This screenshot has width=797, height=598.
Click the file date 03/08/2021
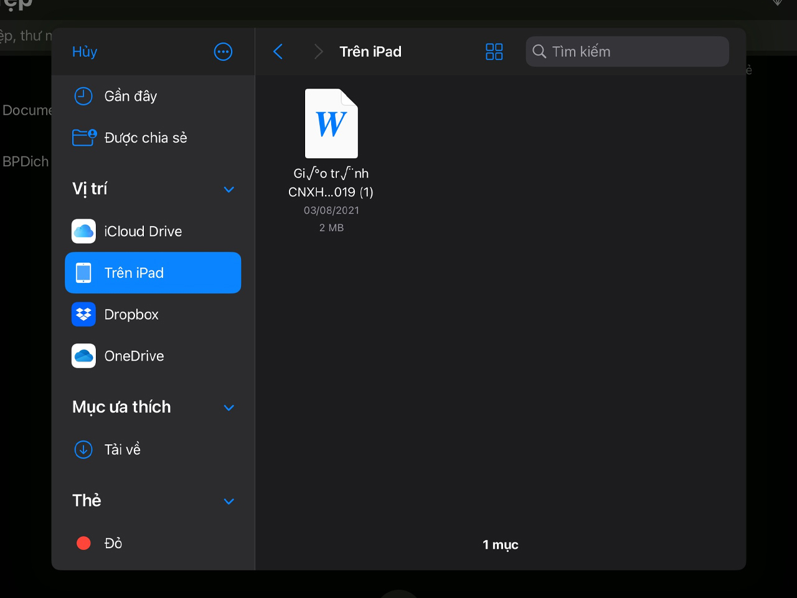tap(331, 211)
